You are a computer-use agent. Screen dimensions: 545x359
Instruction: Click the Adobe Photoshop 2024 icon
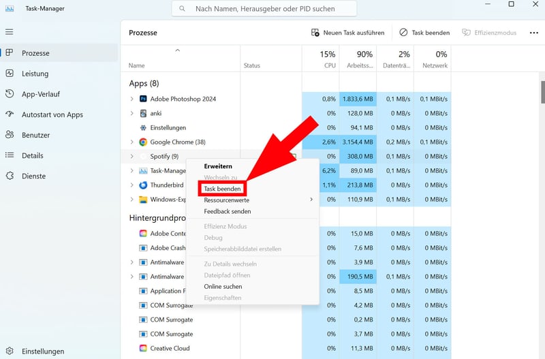click(143, 99)
